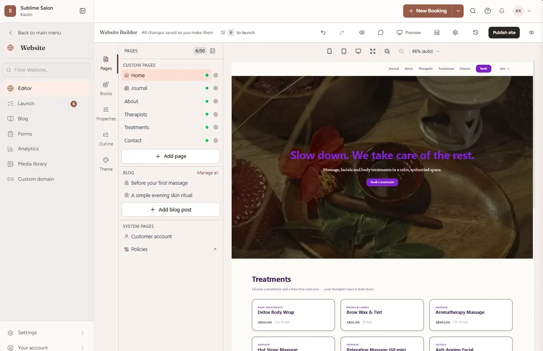Click the redo arrow in the builder toolbar
The width and height of the screenshot is (543, 351).
click(342, 32)
